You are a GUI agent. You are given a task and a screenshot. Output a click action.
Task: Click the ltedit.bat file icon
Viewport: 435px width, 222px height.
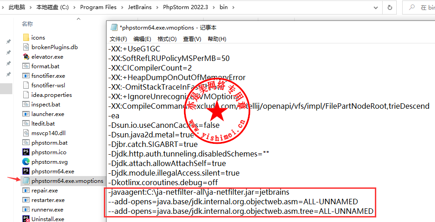pyautogui.click(x=26, y=124)
